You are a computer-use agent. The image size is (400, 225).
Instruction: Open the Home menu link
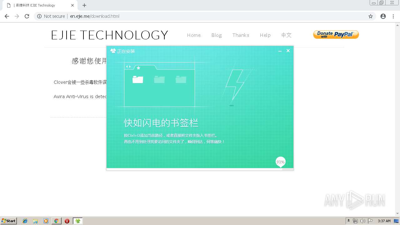[x=194, y=35]
